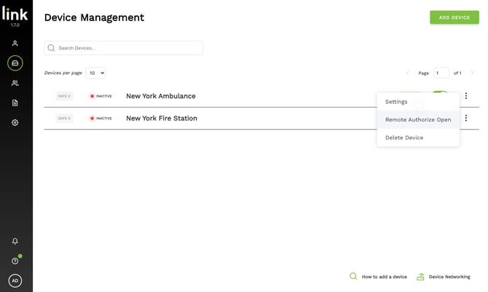Open New York Fire Station three-dot menu

point(466,118)
